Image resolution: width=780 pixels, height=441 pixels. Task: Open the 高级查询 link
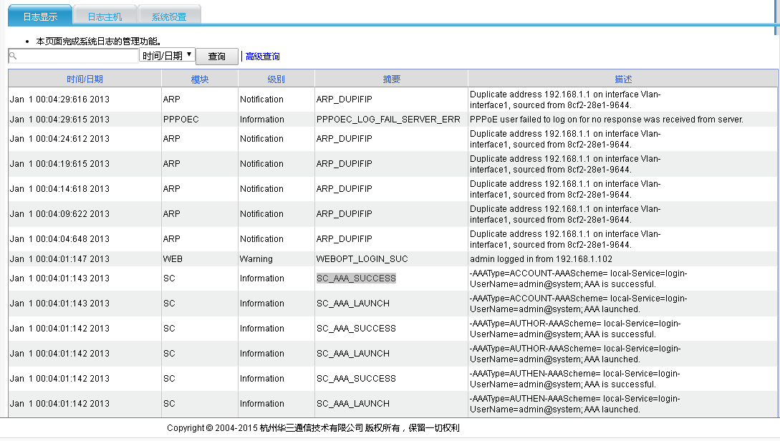(x=262, y=57)
